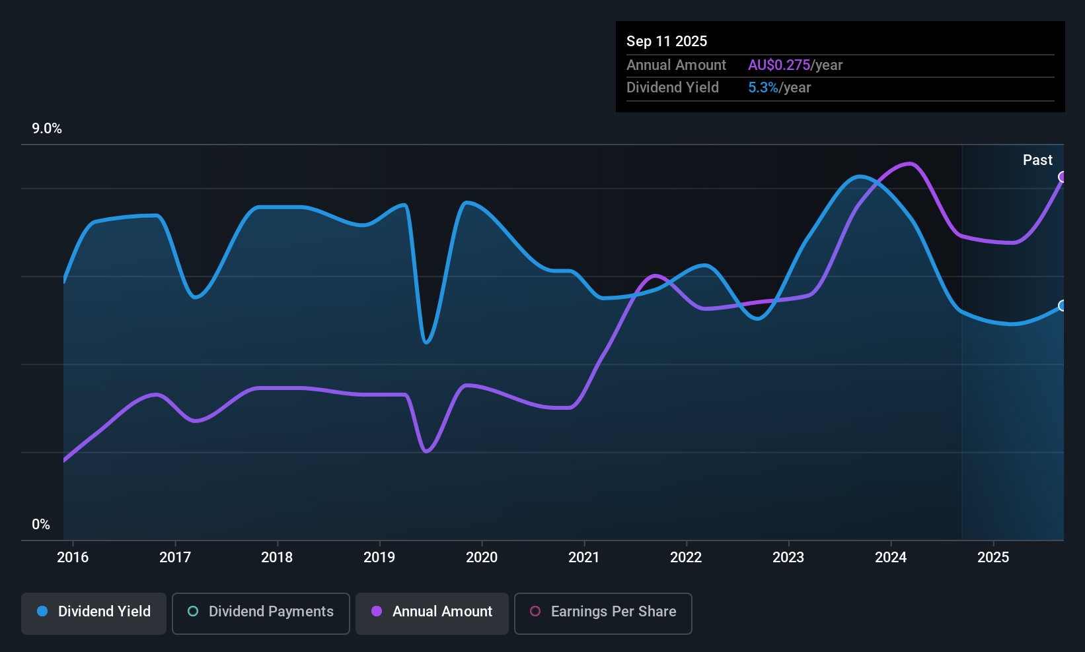Click the blue Dividend Yield endpoint marker
The height and width of the screenshot is (652, 1085).
pos(1063,306)
